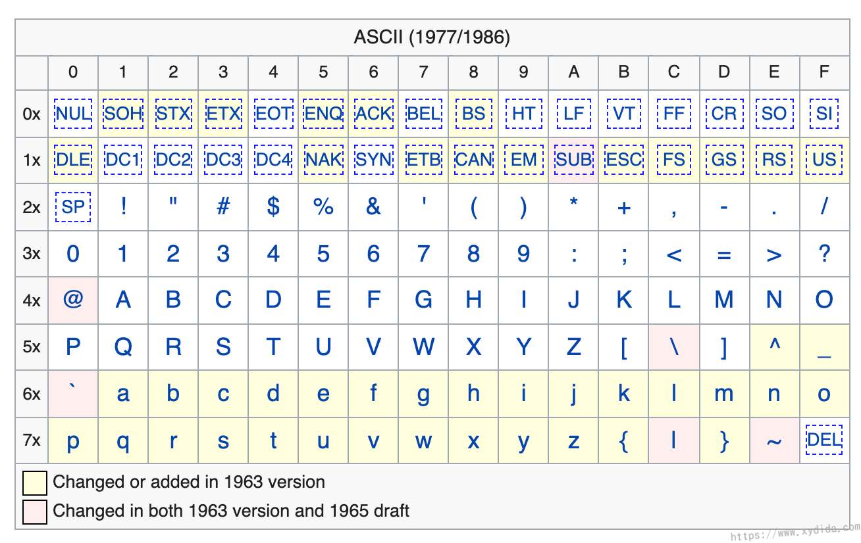
Task: Click the exclamation mark ! cell
Action: pos(123,207)
